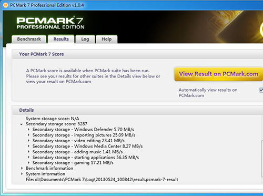263x196 pixels.
Task: Click View Result on PCMark.com button
Action: (218, 74)
